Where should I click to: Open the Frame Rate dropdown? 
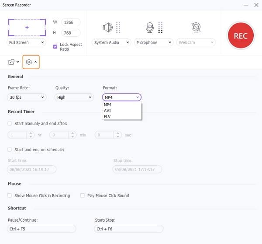27,98
